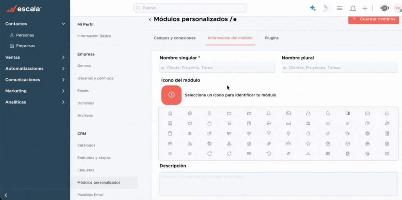Image resolution: width=402 pixels, height=200 pixels.
Task: Click the Guardar cambios button
Action: (x=373, y=19)
